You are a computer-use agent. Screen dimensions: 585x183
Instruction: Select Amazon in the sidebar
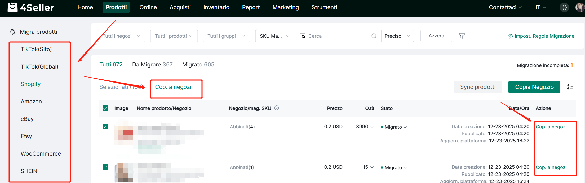[31, 102]
